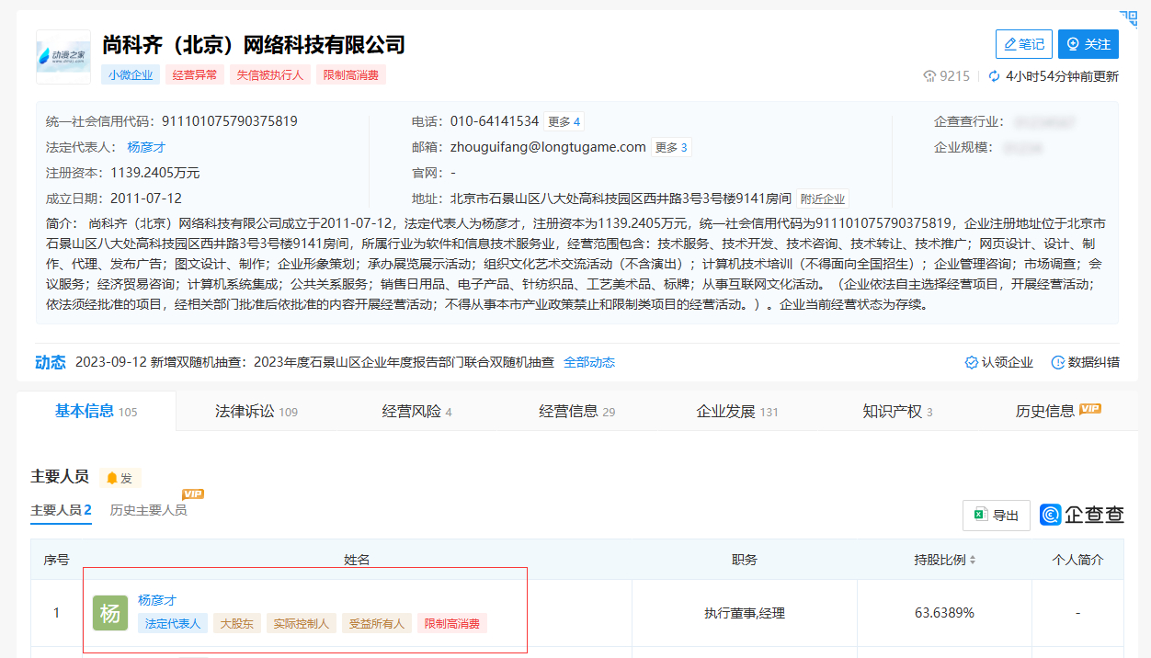Click the 职务 column header

[745, 560]
